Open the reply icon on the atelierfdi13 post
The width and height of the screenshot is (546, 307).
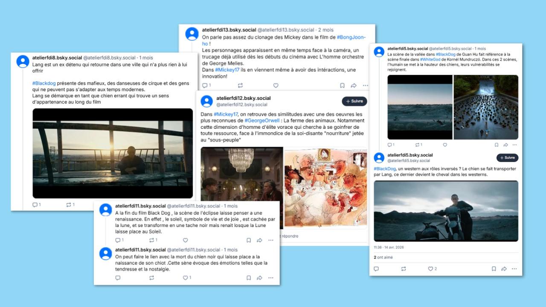tap(204, 85)
